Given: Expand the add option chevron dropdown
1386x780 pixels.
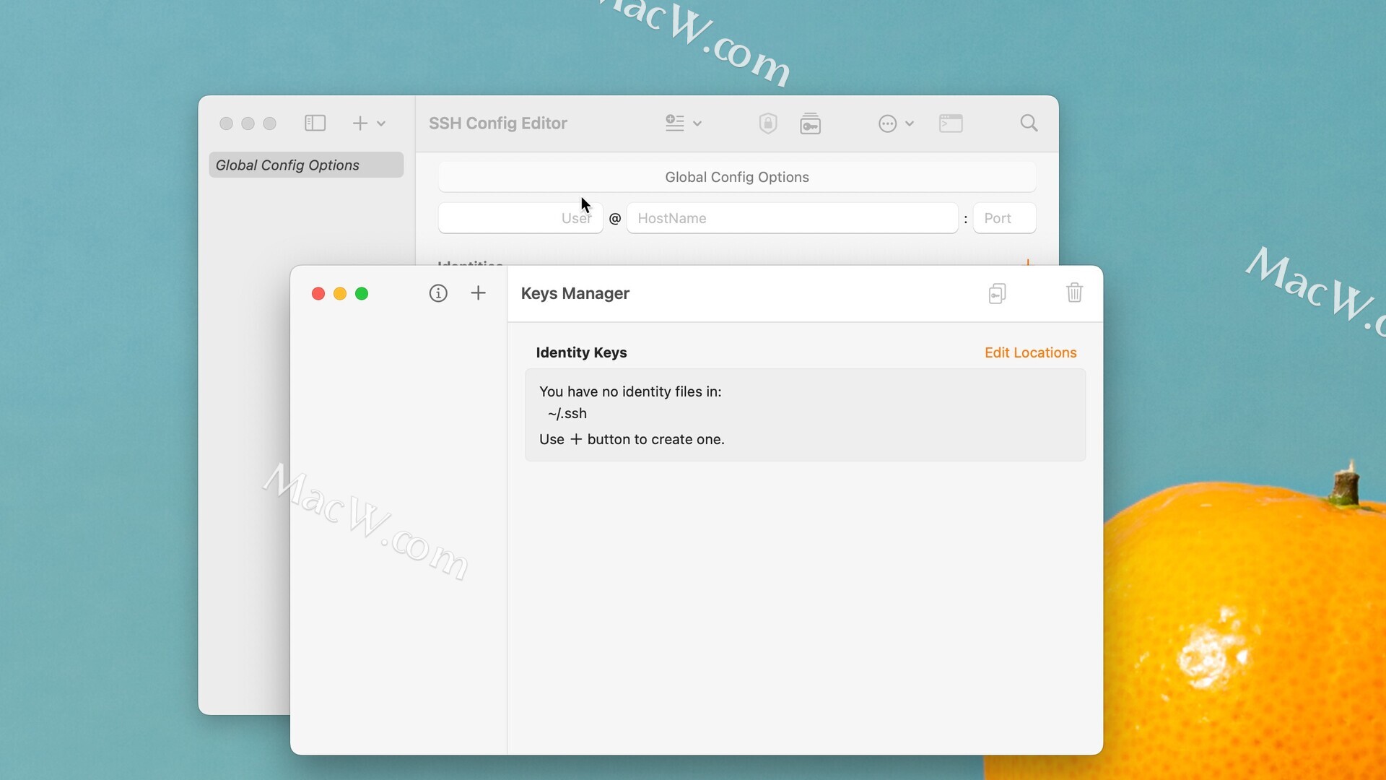Looking at the screenshot, I should pyautogui.click(x=697, y=123).
